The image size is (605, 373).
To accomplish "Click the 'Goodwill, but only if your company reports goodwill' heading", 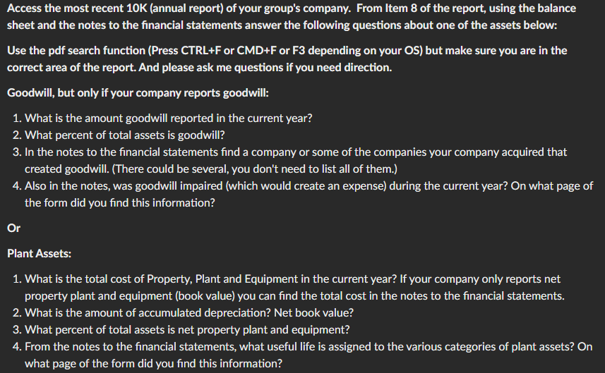I will pos(138,93).
